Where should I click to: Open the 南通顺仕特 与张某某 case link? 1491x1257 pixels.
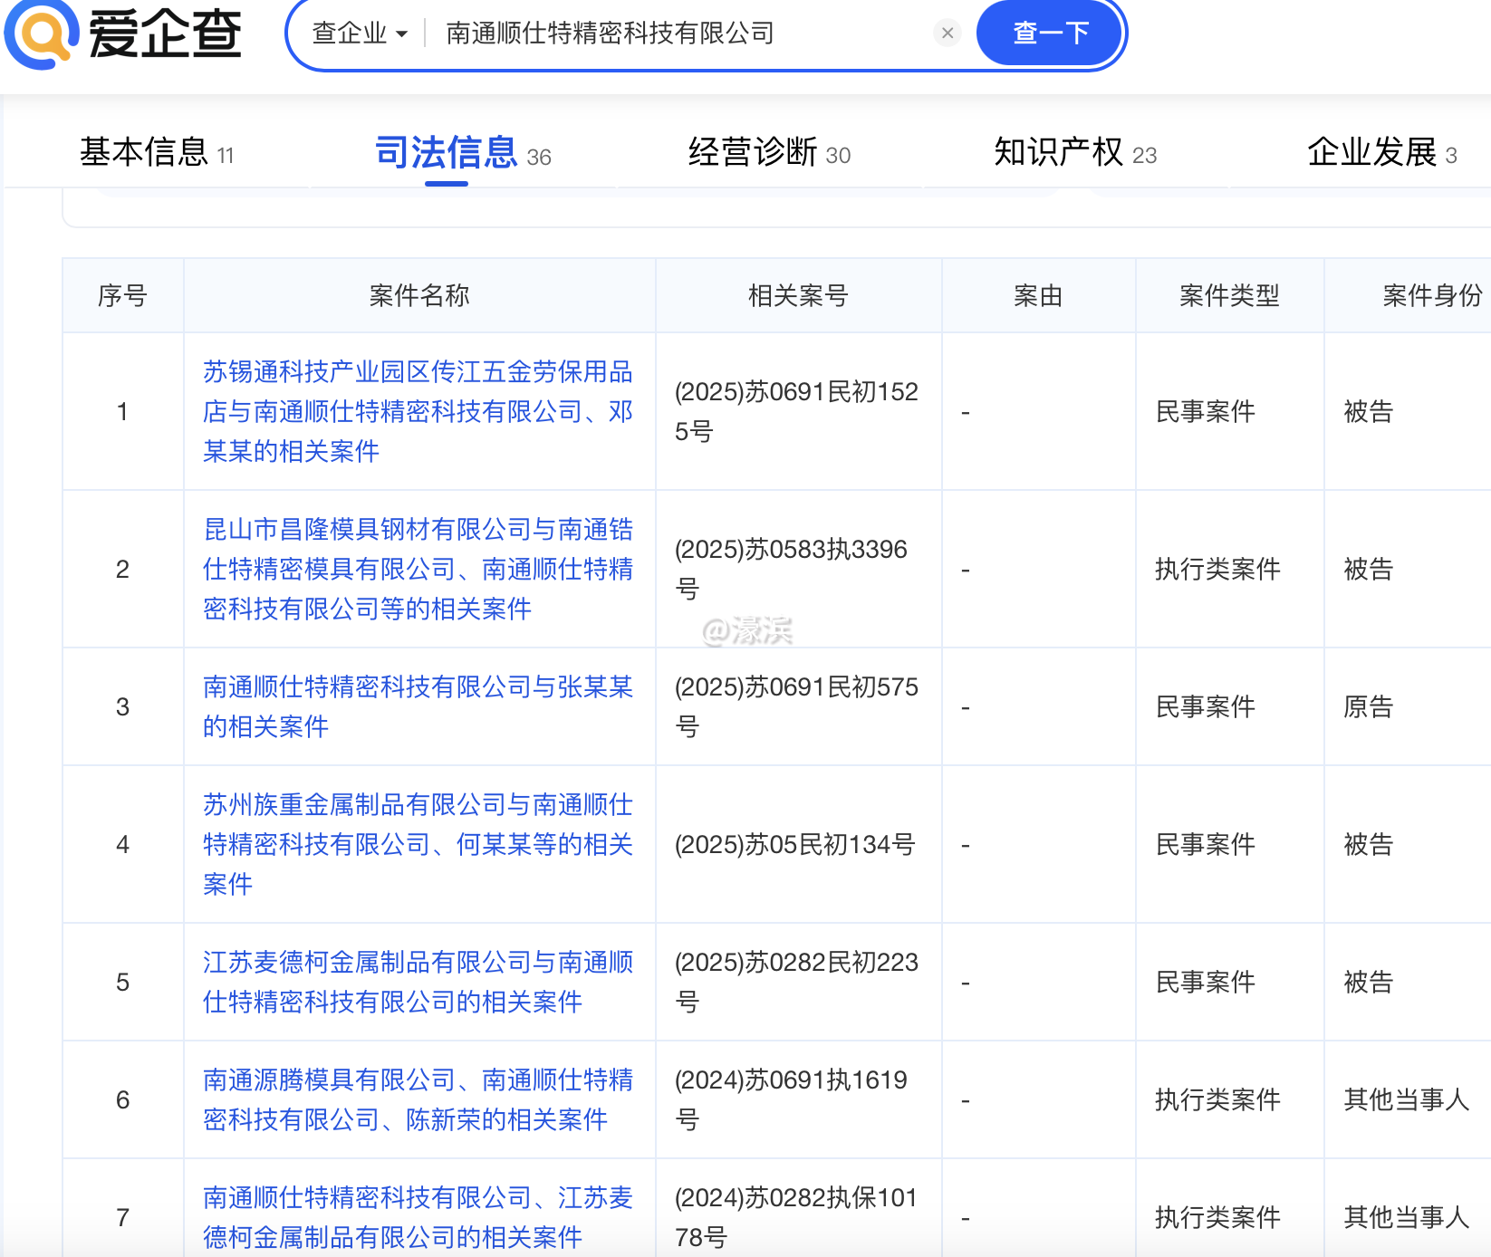coord(418,706)
